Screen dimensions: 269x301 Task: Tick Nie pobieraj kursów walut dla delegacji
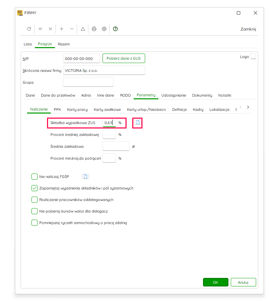point(35,211)
